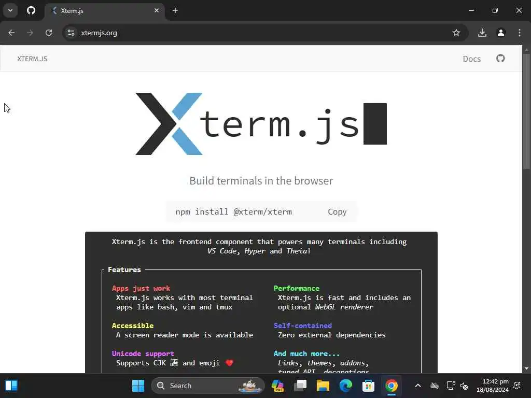The height and width of the screenshot is (398, 531).
Task: Open the tab search dropdown arrow
Action: click(10, 10)
